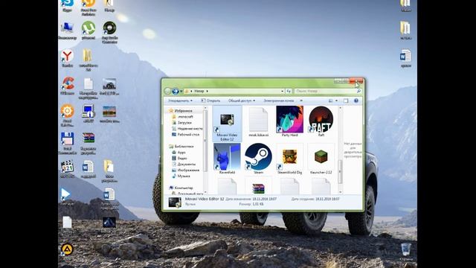Toggle the preview pane button

pos(346,100)
